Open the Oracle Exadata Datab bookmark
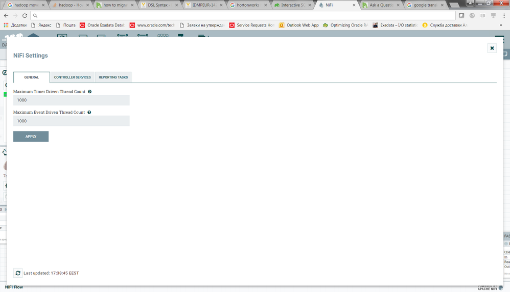510x292 pixels. 102,25
